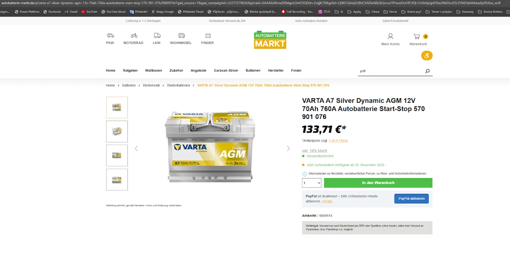The image size is (510, 256).
Task: Open the Batterien menu item
Action: click(x=253, y=70)
